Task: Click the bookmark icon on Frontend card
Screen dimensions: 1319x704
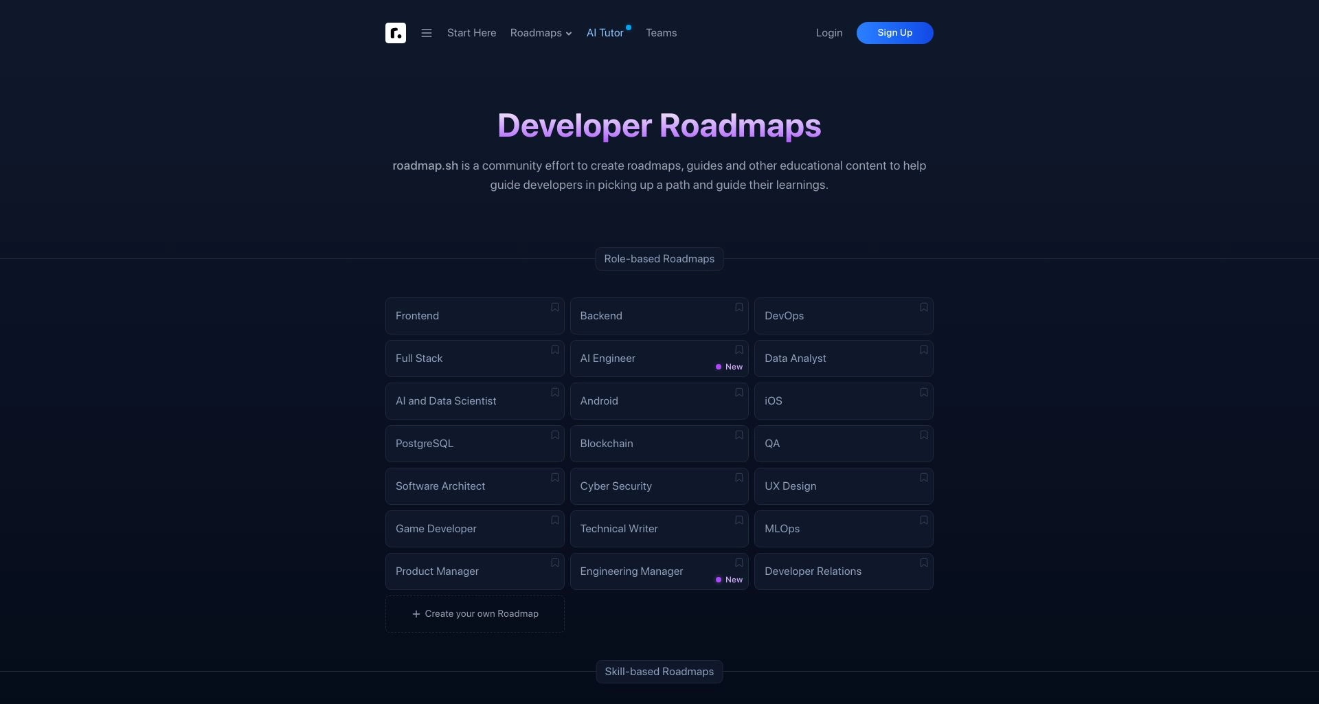Action: pos(554,307)
